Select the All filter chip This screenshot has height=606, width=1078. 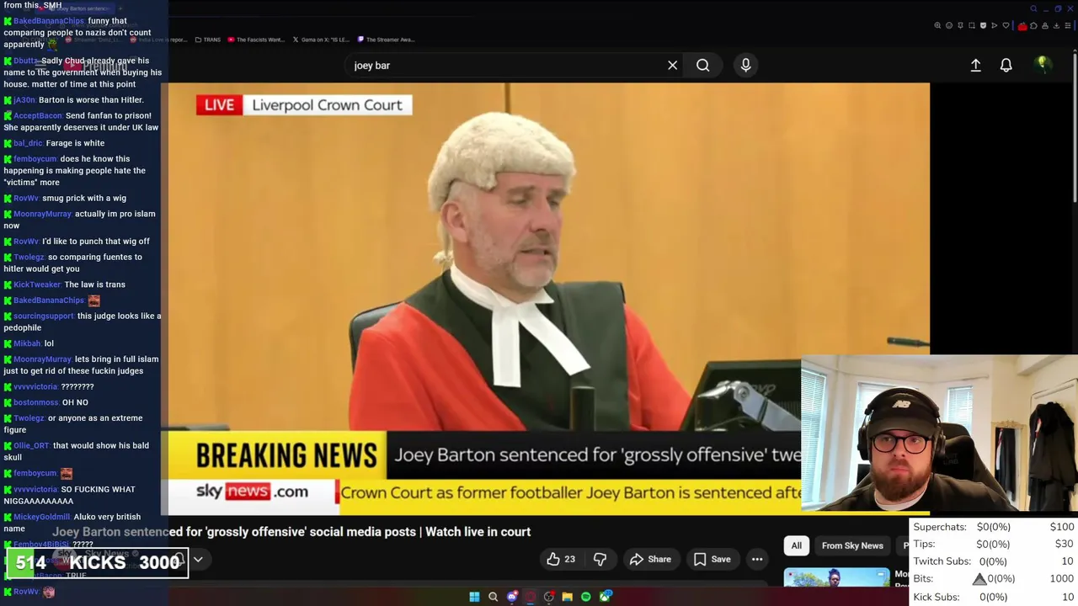796,545
